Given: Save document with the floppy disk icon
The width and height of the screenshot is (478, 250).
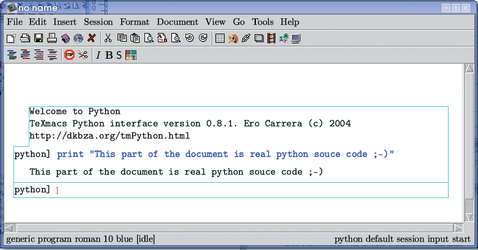Looking at the screenshot, I should 39,39.
